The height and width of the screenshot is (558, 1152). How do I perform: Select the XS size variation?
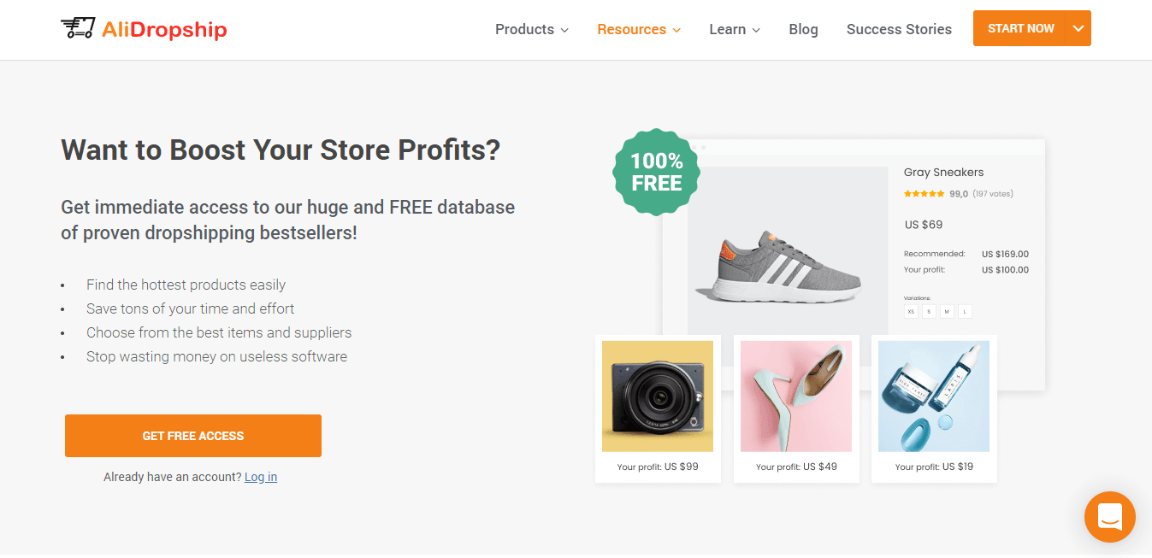(911, 311)
